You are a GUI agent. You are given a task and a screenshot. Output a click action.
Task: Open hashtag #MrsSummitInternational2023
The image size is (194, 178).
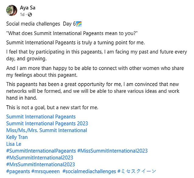click(40, 165)
